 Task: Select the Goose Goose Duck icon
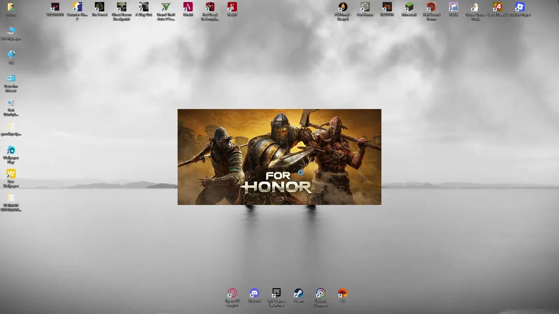coord(476,7)
